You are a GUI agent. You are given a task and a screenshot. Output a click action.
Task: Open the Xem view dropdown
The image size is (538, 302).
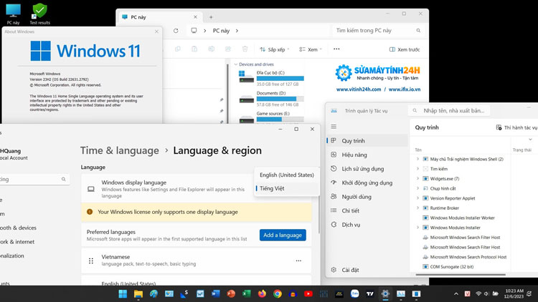pyautogui.click(x=311, y=49)
